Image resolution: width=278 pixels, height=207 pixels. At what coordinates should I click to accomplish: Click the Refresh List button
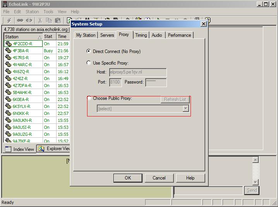pyautogui.click(x=175, y=99)
